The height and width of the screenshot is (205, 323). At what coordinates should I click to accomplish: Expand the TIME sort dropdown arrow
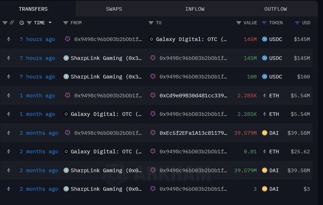pyautogui.click(x=50, y=23)
